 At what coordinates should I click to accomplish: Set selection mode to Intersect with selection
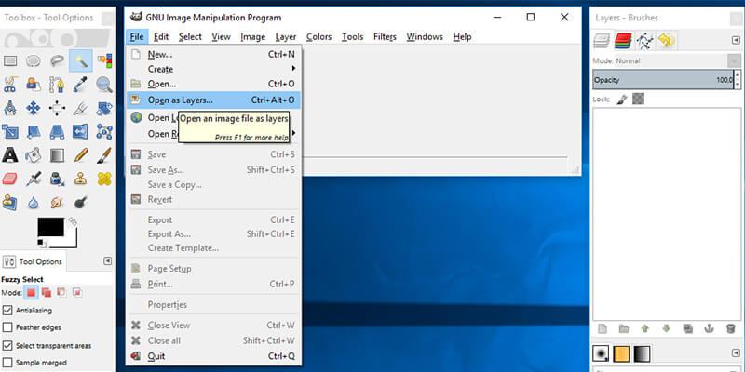(76, 293)
